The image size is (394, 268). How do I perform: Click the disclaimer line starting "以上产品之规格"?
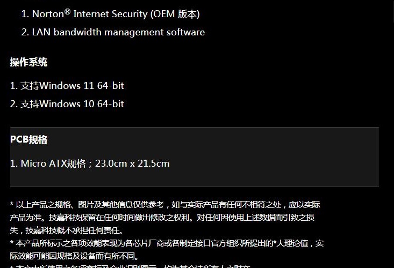[x=165, y=205]
